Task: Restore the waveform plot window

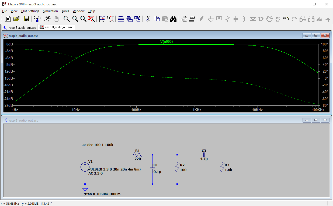Action: coord(316,35)
